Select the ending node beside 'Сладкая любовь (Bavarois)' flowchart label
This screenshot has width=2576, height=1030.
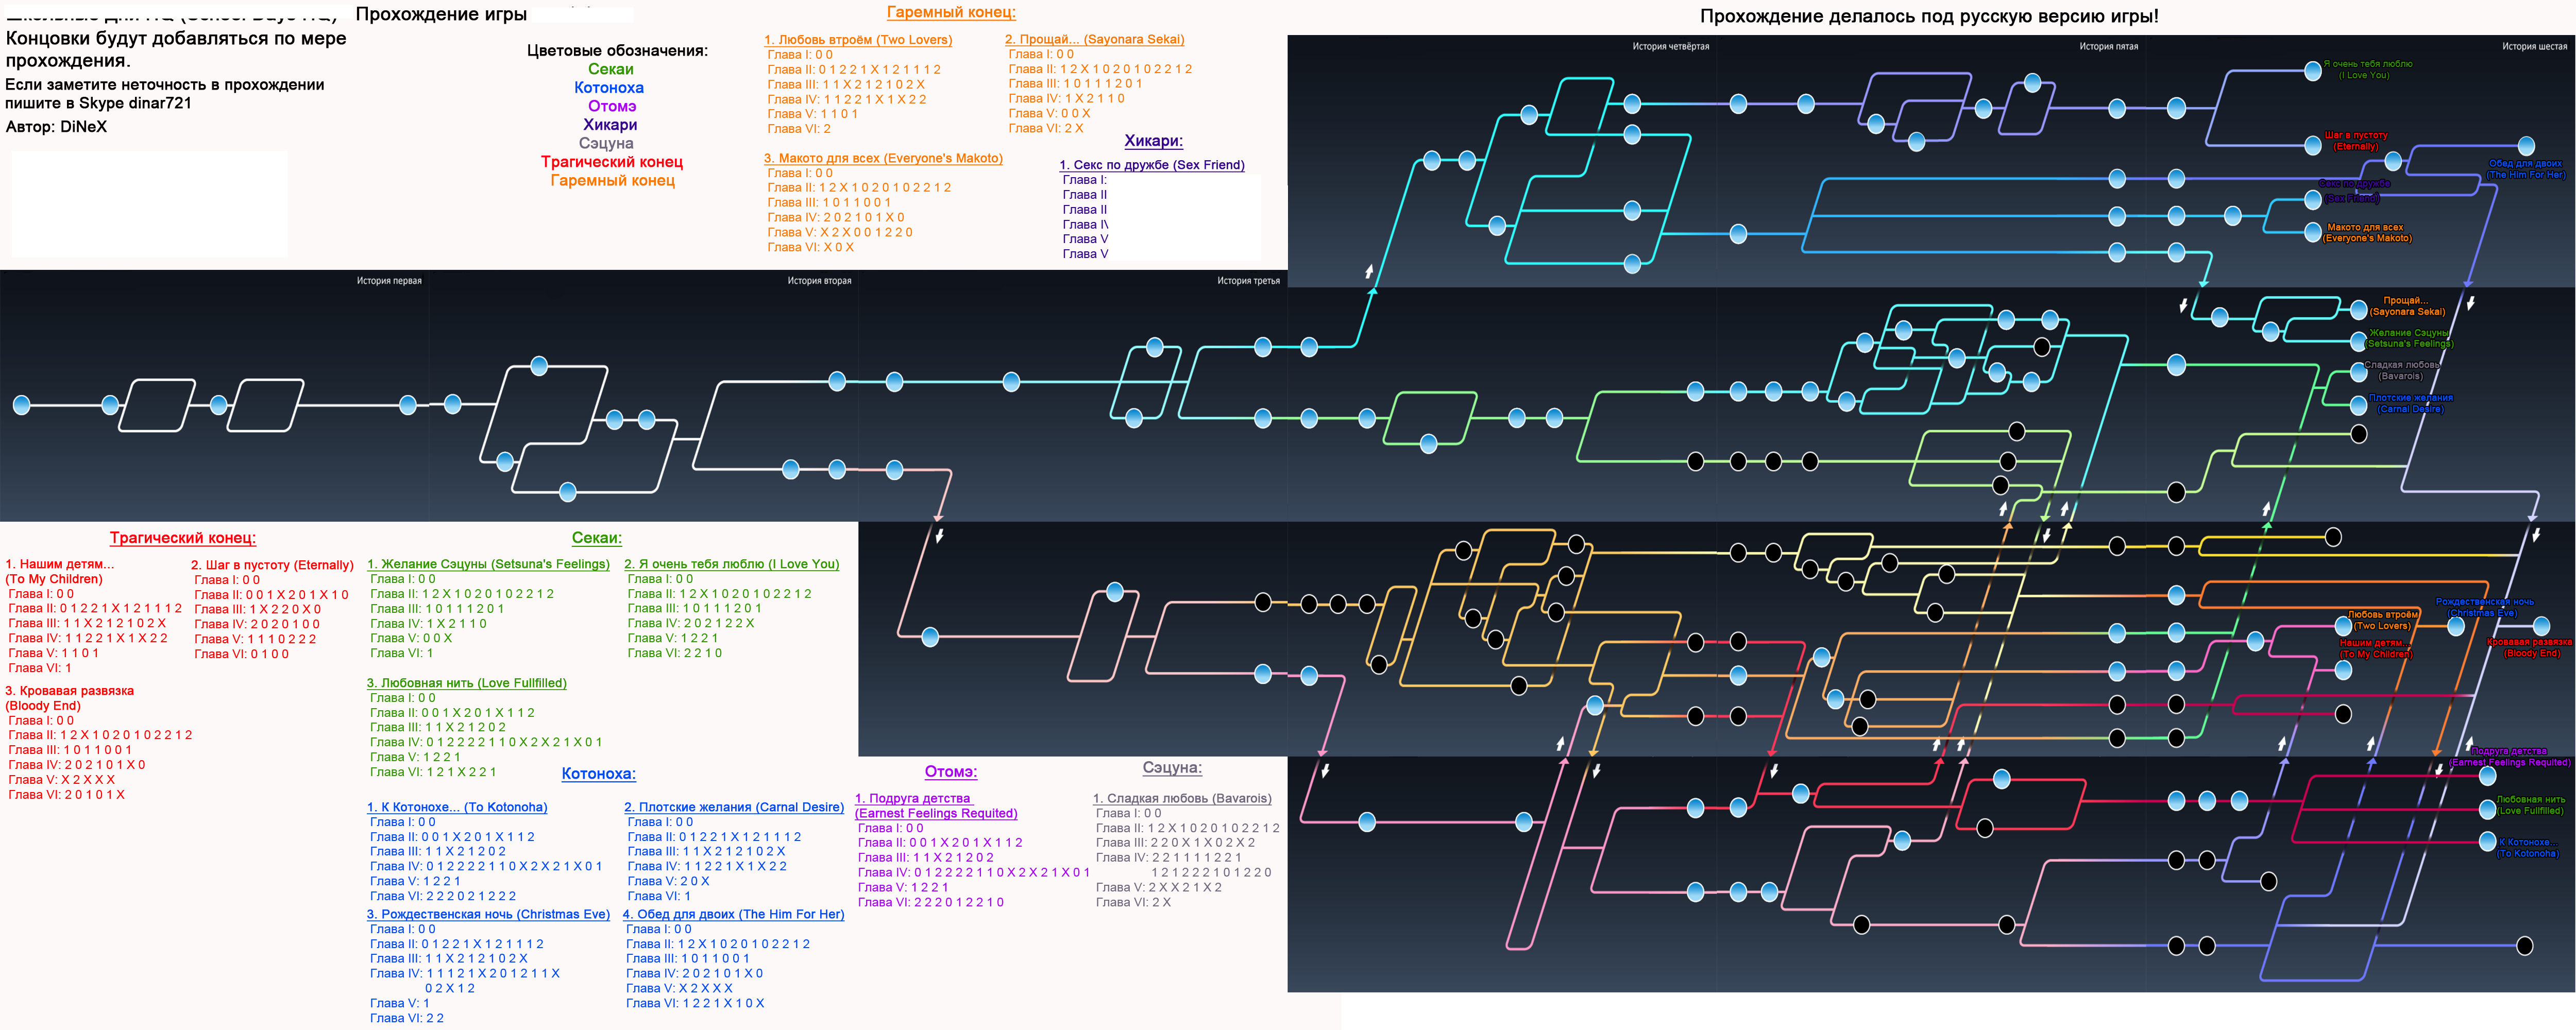pyautogui.click(x=2358, y=371)
